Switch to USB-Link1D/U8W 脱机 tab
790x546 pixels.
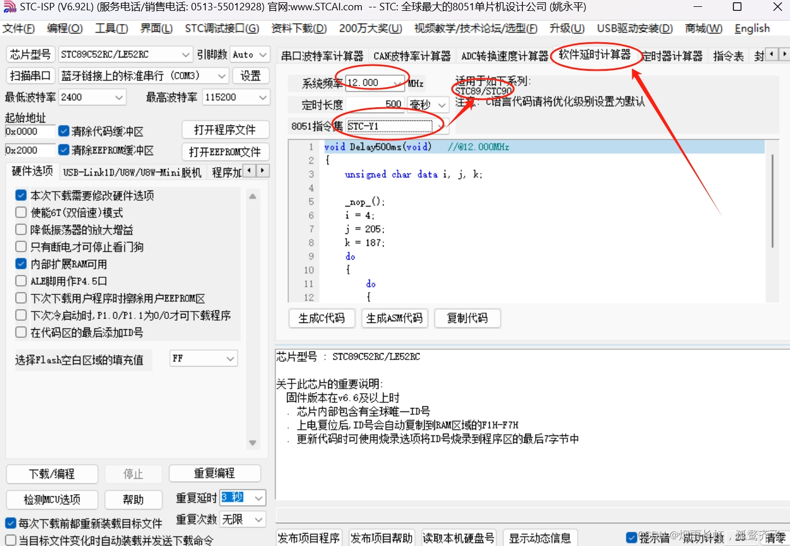[x=132, y=172]
